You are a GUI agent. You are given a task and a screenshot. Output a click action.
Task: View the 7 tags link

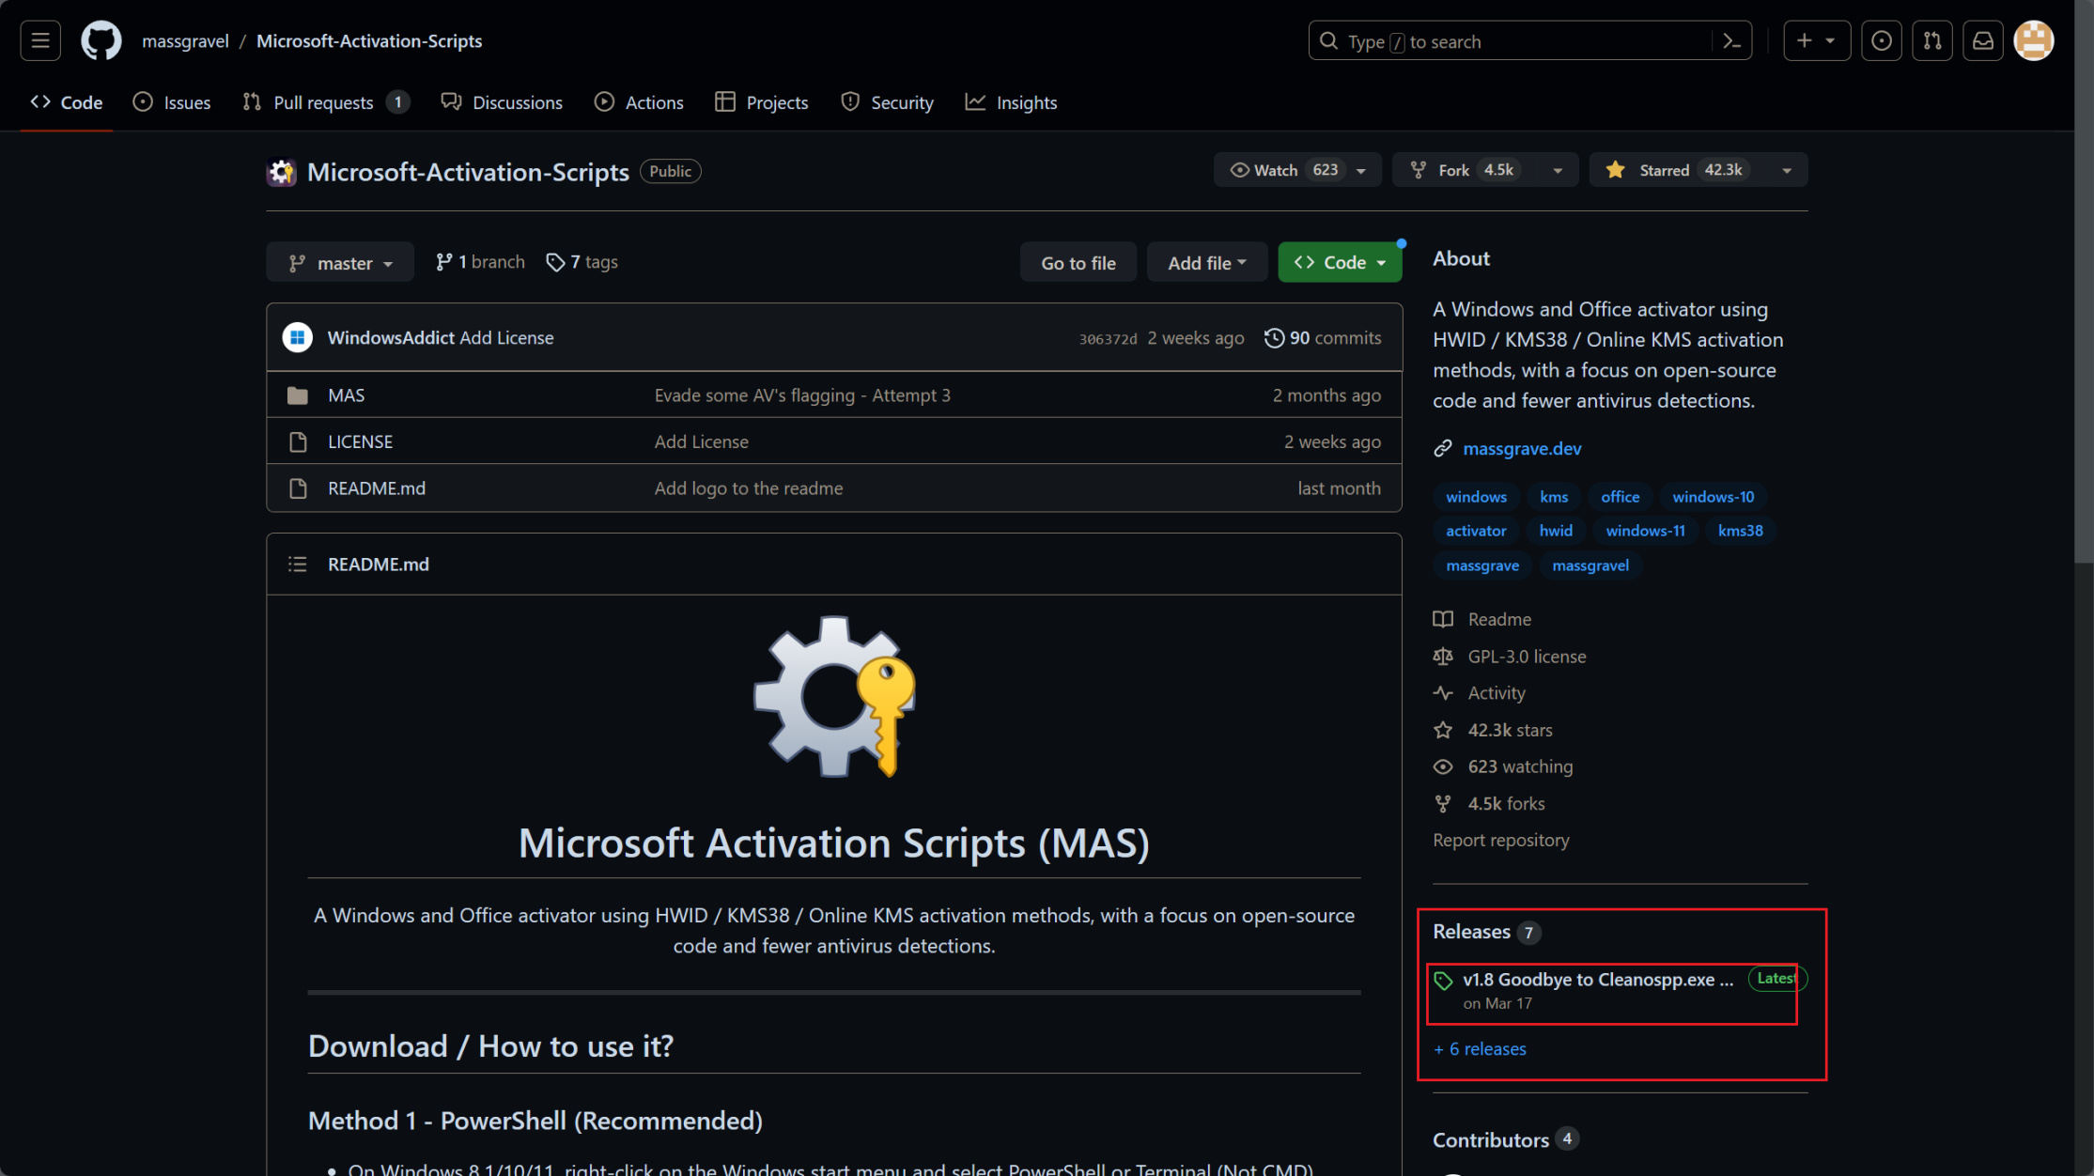[x=582, y=262]
